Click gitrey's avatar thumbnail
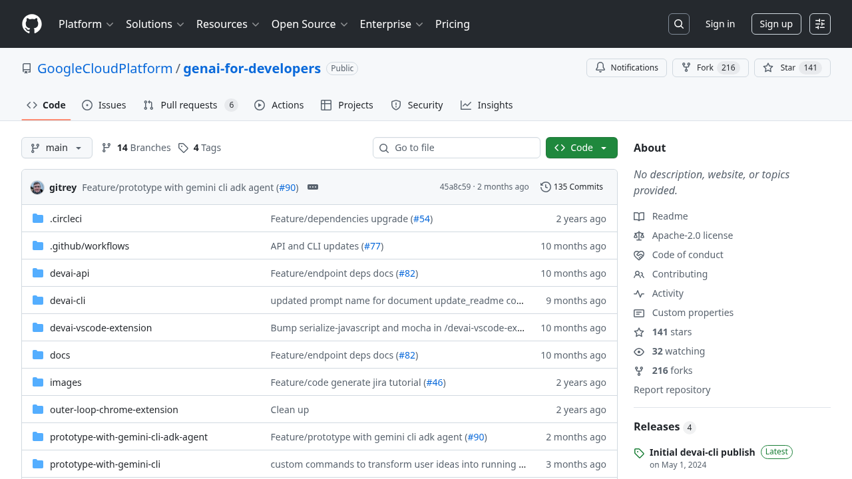 (37, 187)
